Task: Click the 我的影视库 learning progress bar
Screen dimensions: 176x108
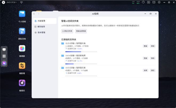Action: (x=81, y=64)
